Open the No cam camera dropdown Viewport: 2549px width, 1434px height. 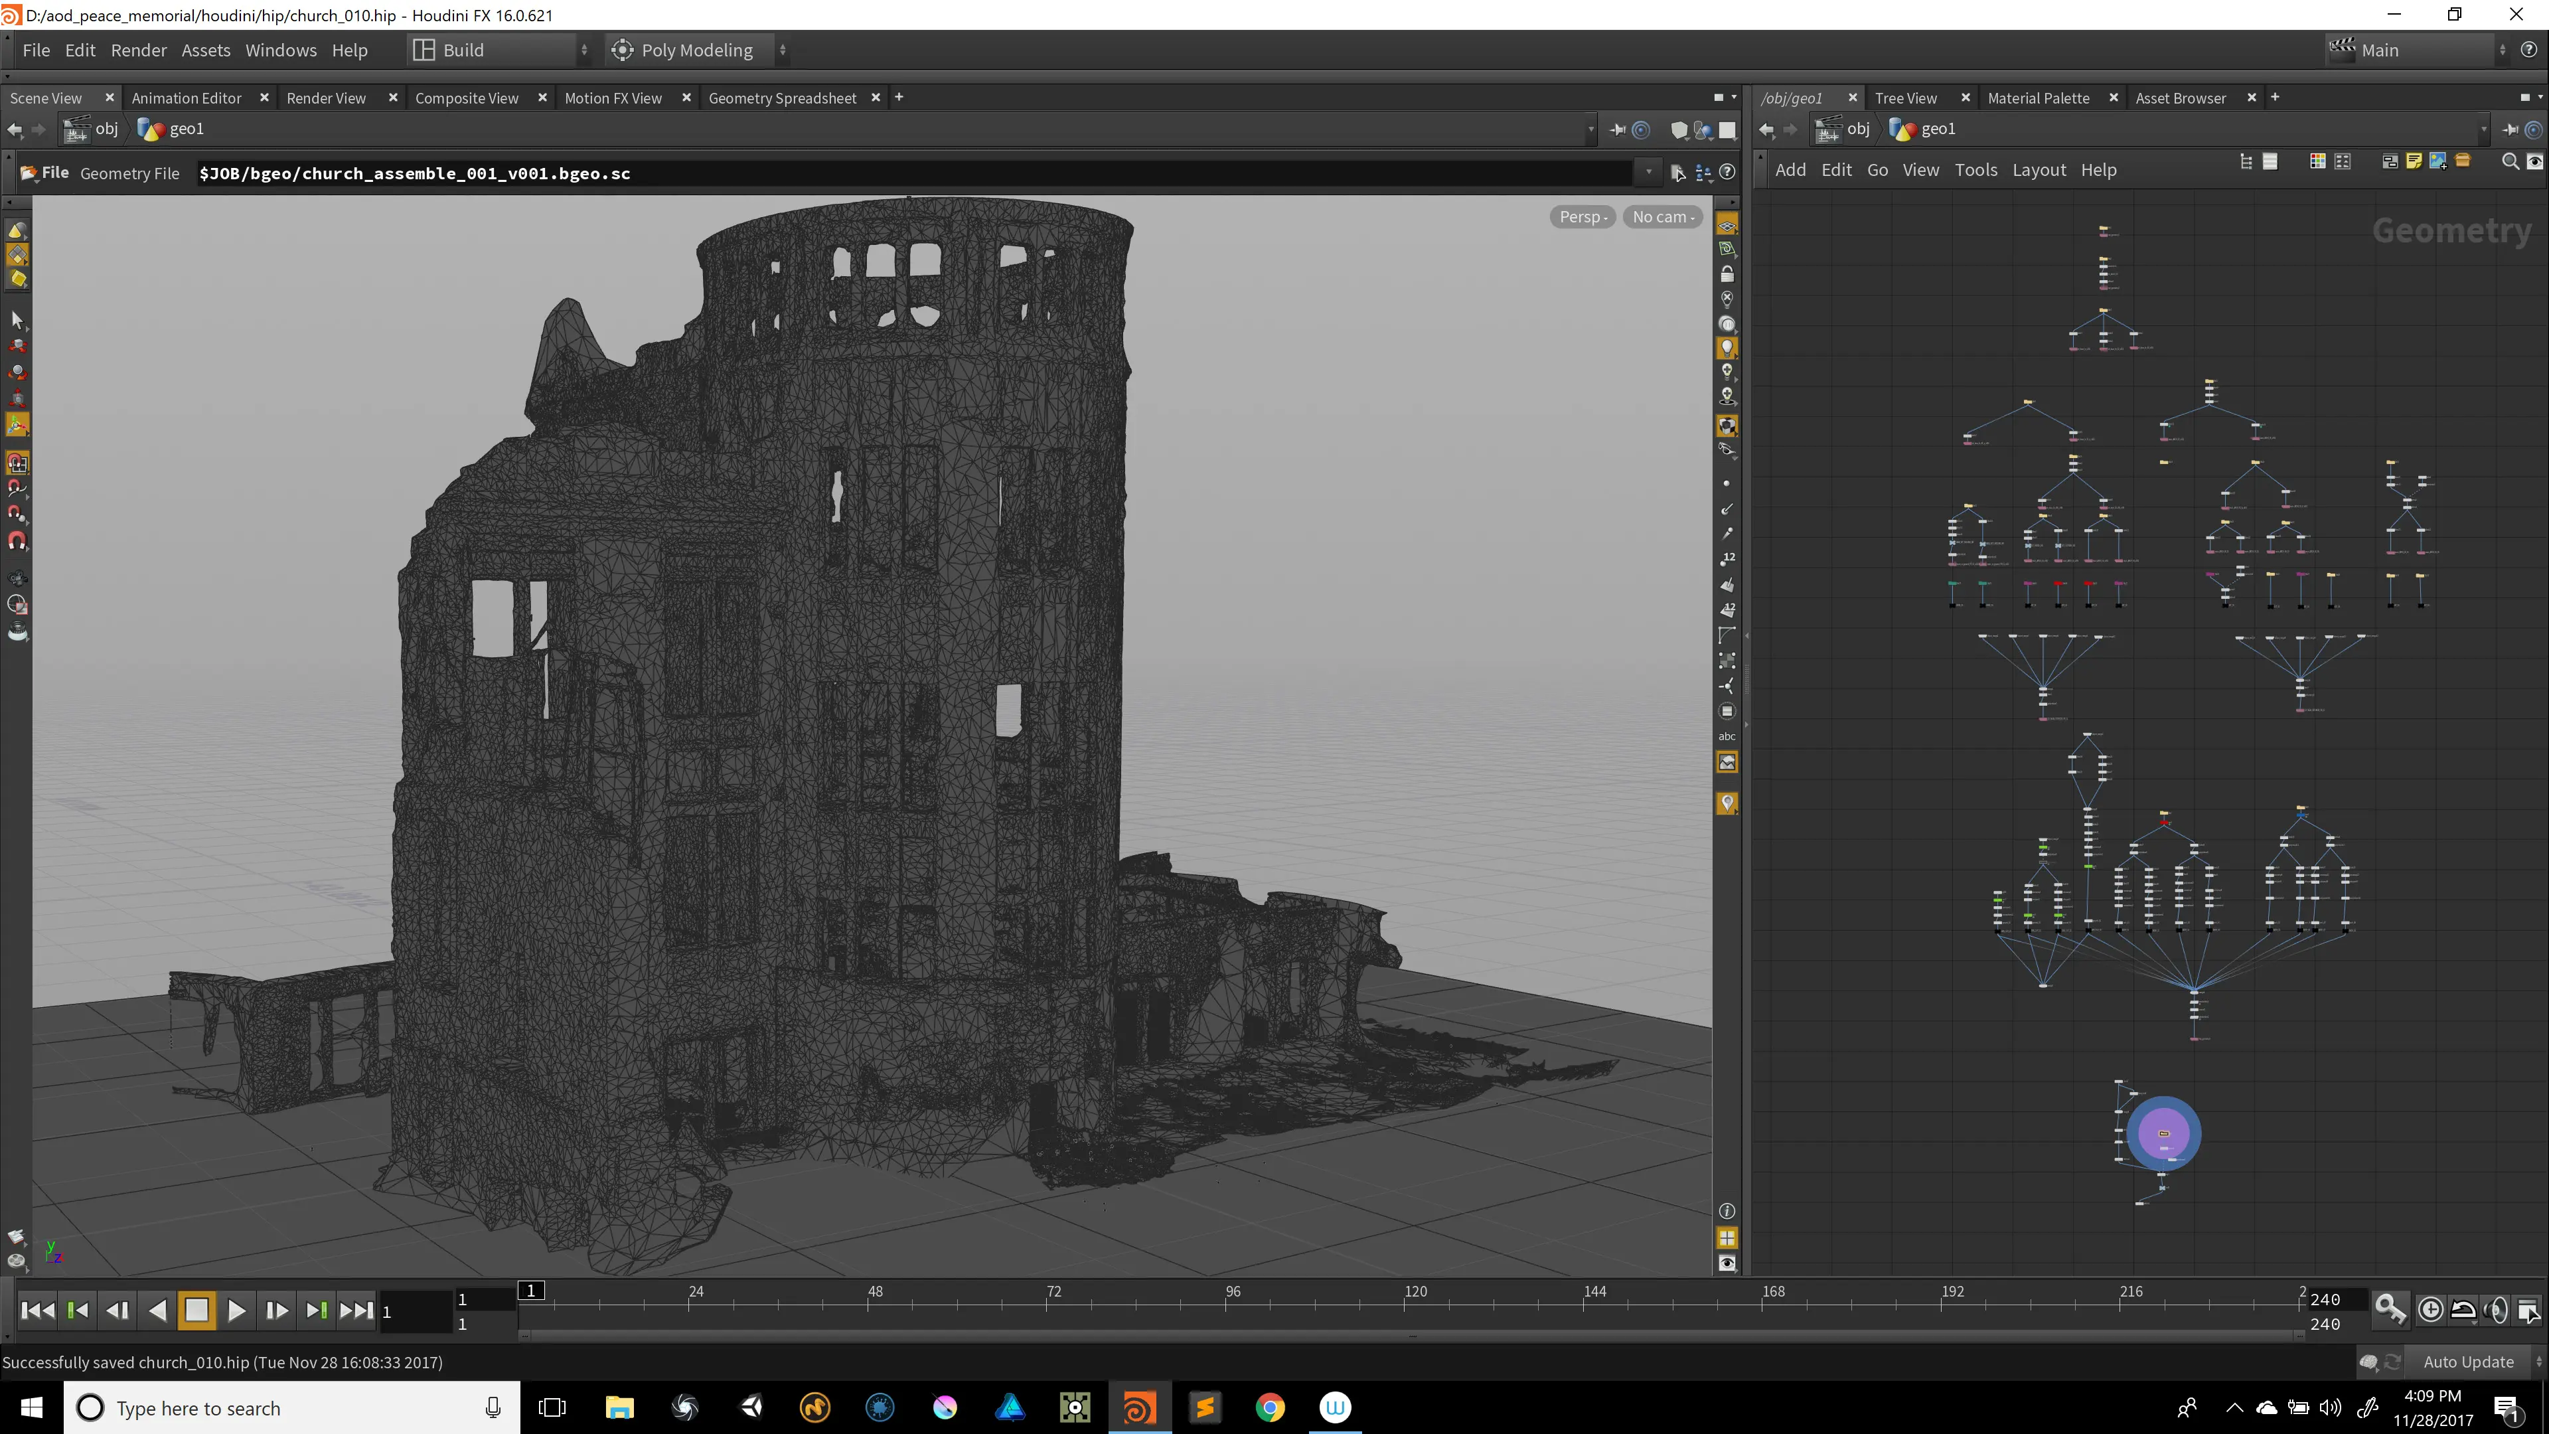click(1663, 216)
